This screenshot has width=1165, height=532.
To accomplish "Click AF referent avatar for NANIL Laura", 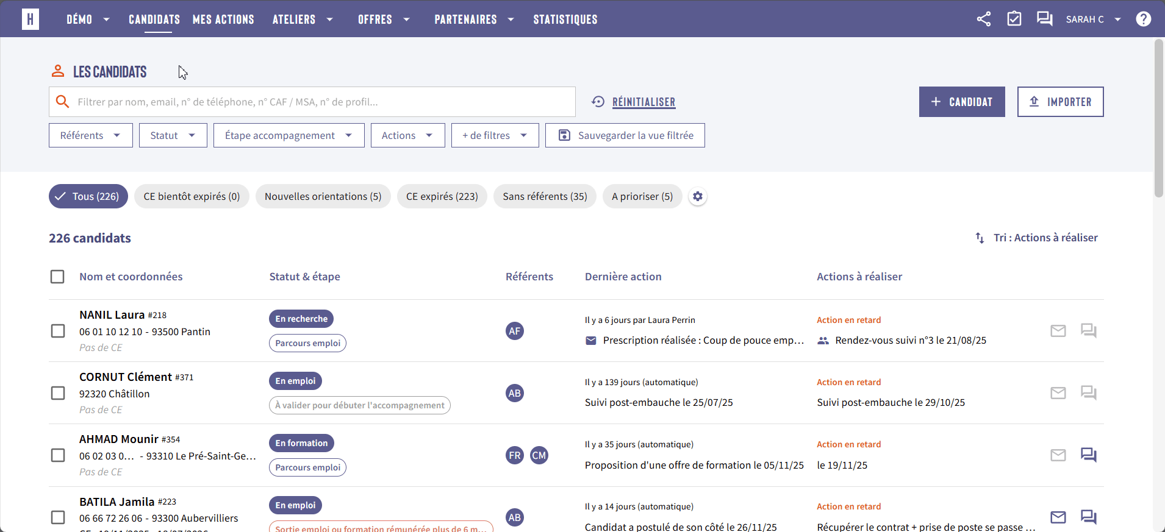I will [x=515, y=331].
